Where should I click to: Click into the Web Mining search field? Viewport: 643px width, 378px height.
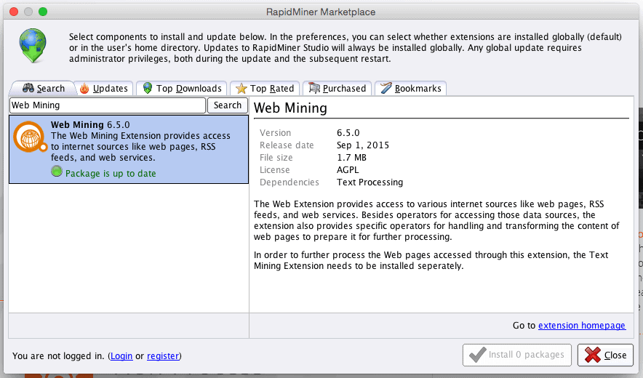108,105
